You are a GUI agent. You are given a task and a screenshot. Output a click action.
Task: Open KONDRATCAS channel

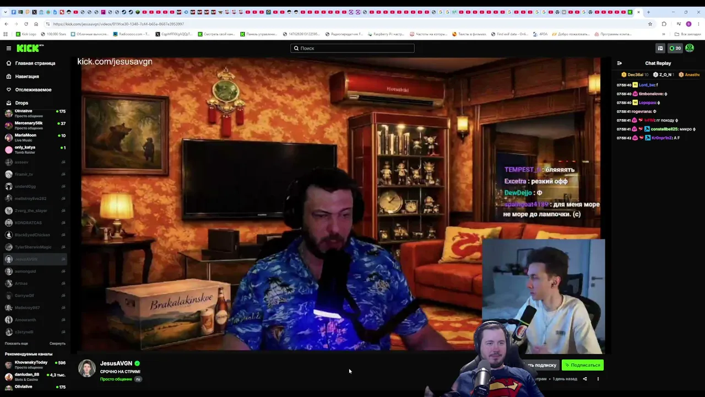click(x=35, y=223)
